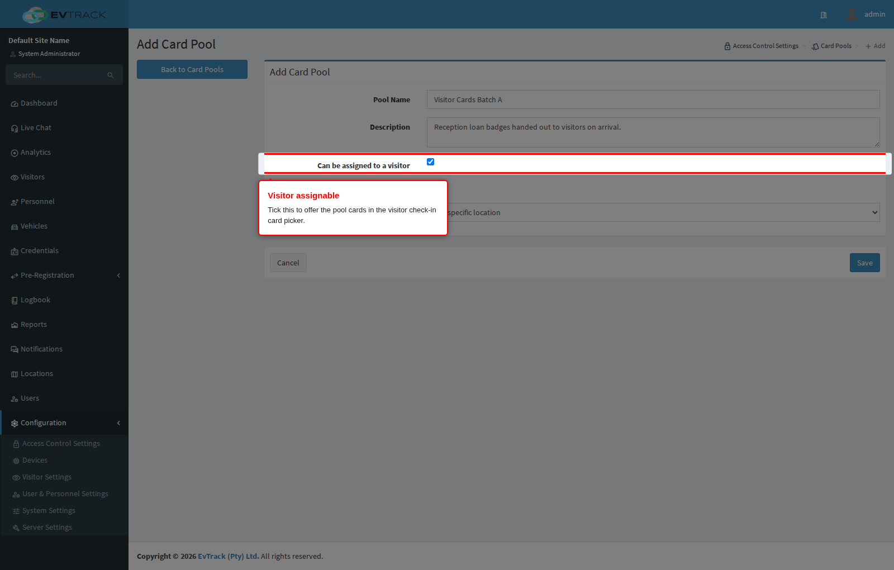Click the Reports icon

click(x=15, y=325)
